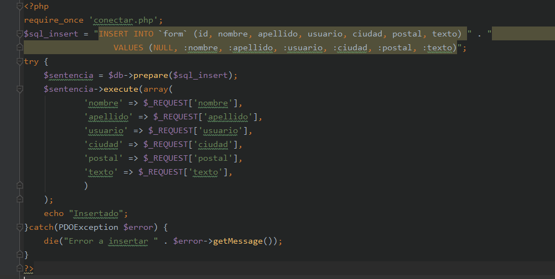Click the fold marker beside the catch line
The image size is (555, 279).
click(x=19, y=227)
